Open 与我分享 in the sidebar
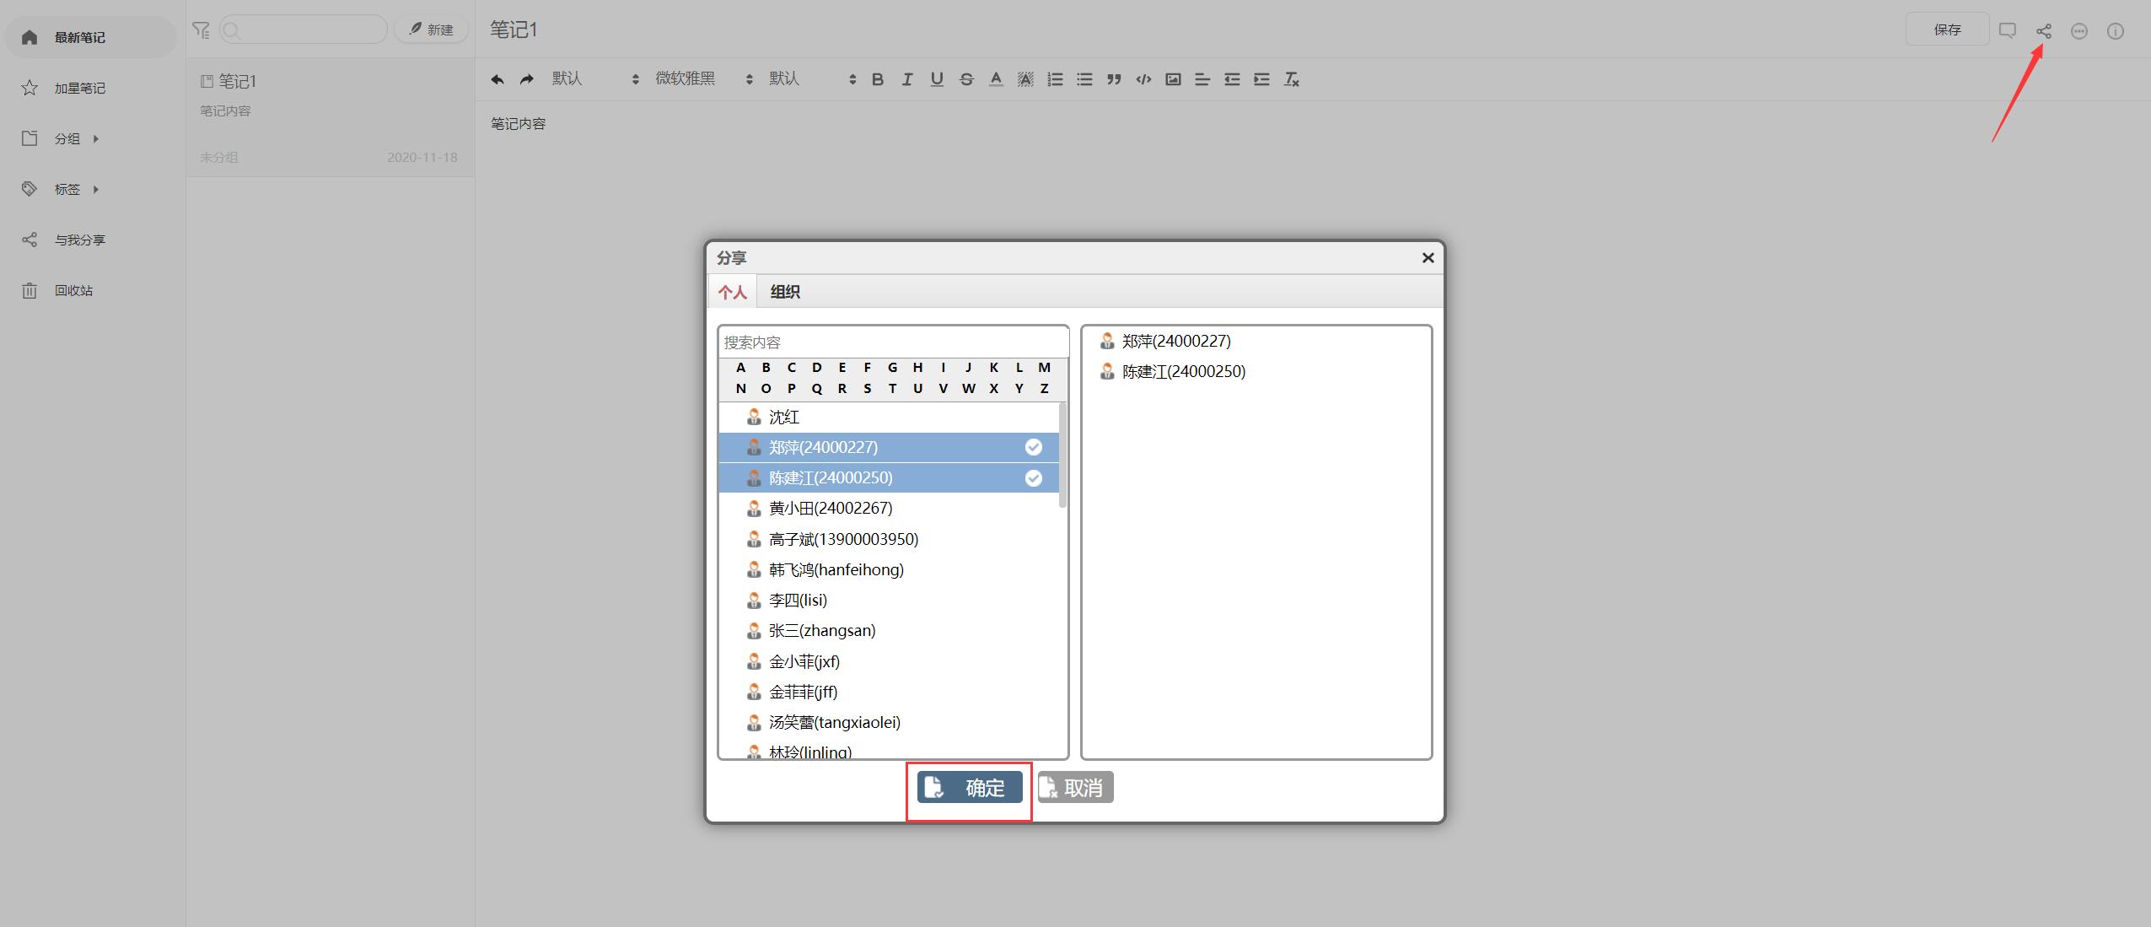The image size is (2151, 927). [x=79, y=240]
